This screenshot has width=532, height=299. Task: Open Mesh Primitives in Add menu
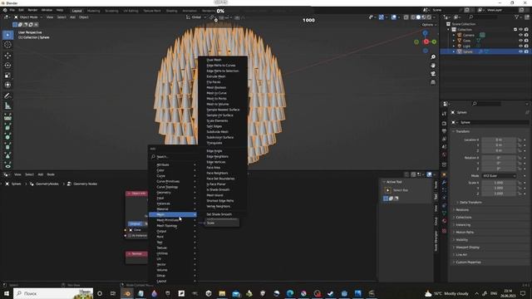pos(173,220)
